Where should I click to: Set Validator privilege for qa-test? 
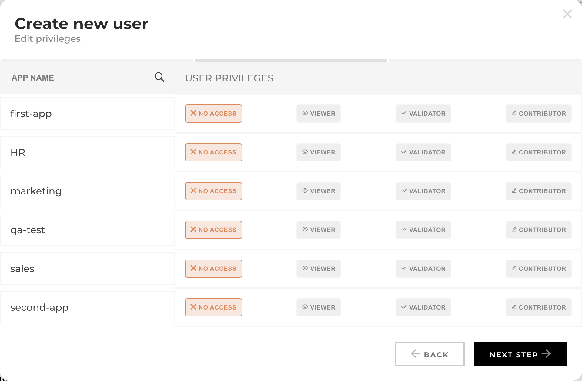(x=423, y=230)
